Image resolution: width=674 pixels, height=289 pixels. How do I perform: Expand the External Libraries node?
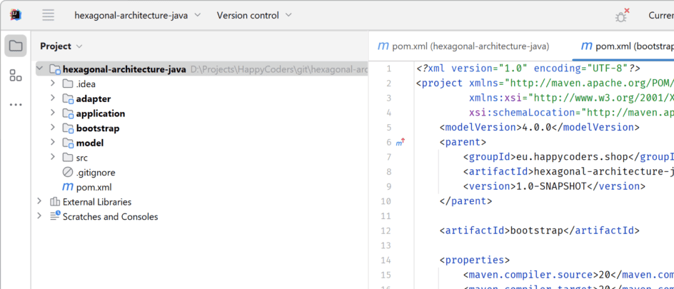point(39,202)
